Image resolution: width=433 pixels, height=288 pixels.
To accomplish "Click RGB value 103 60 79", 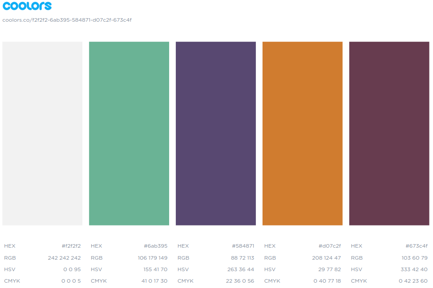I will 414,257.
